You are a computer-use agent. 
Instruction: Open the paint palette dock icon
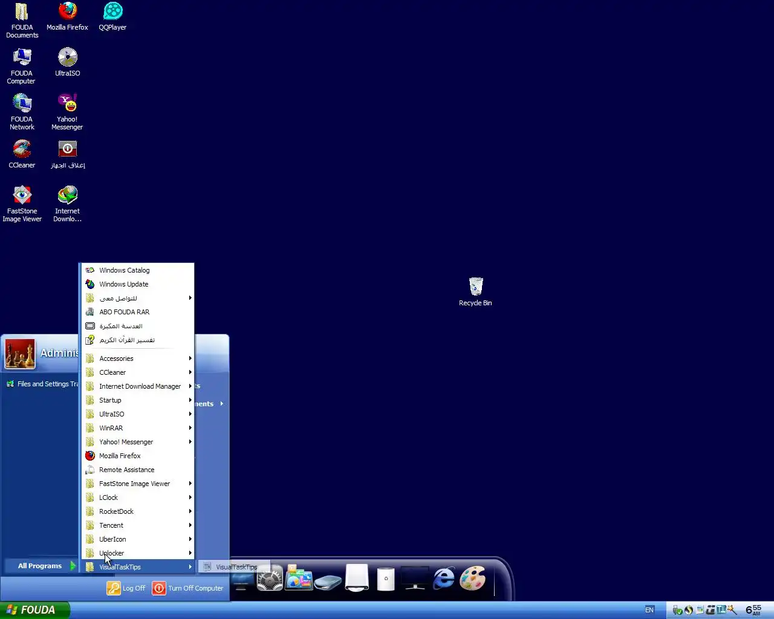[x=473, y=578]
